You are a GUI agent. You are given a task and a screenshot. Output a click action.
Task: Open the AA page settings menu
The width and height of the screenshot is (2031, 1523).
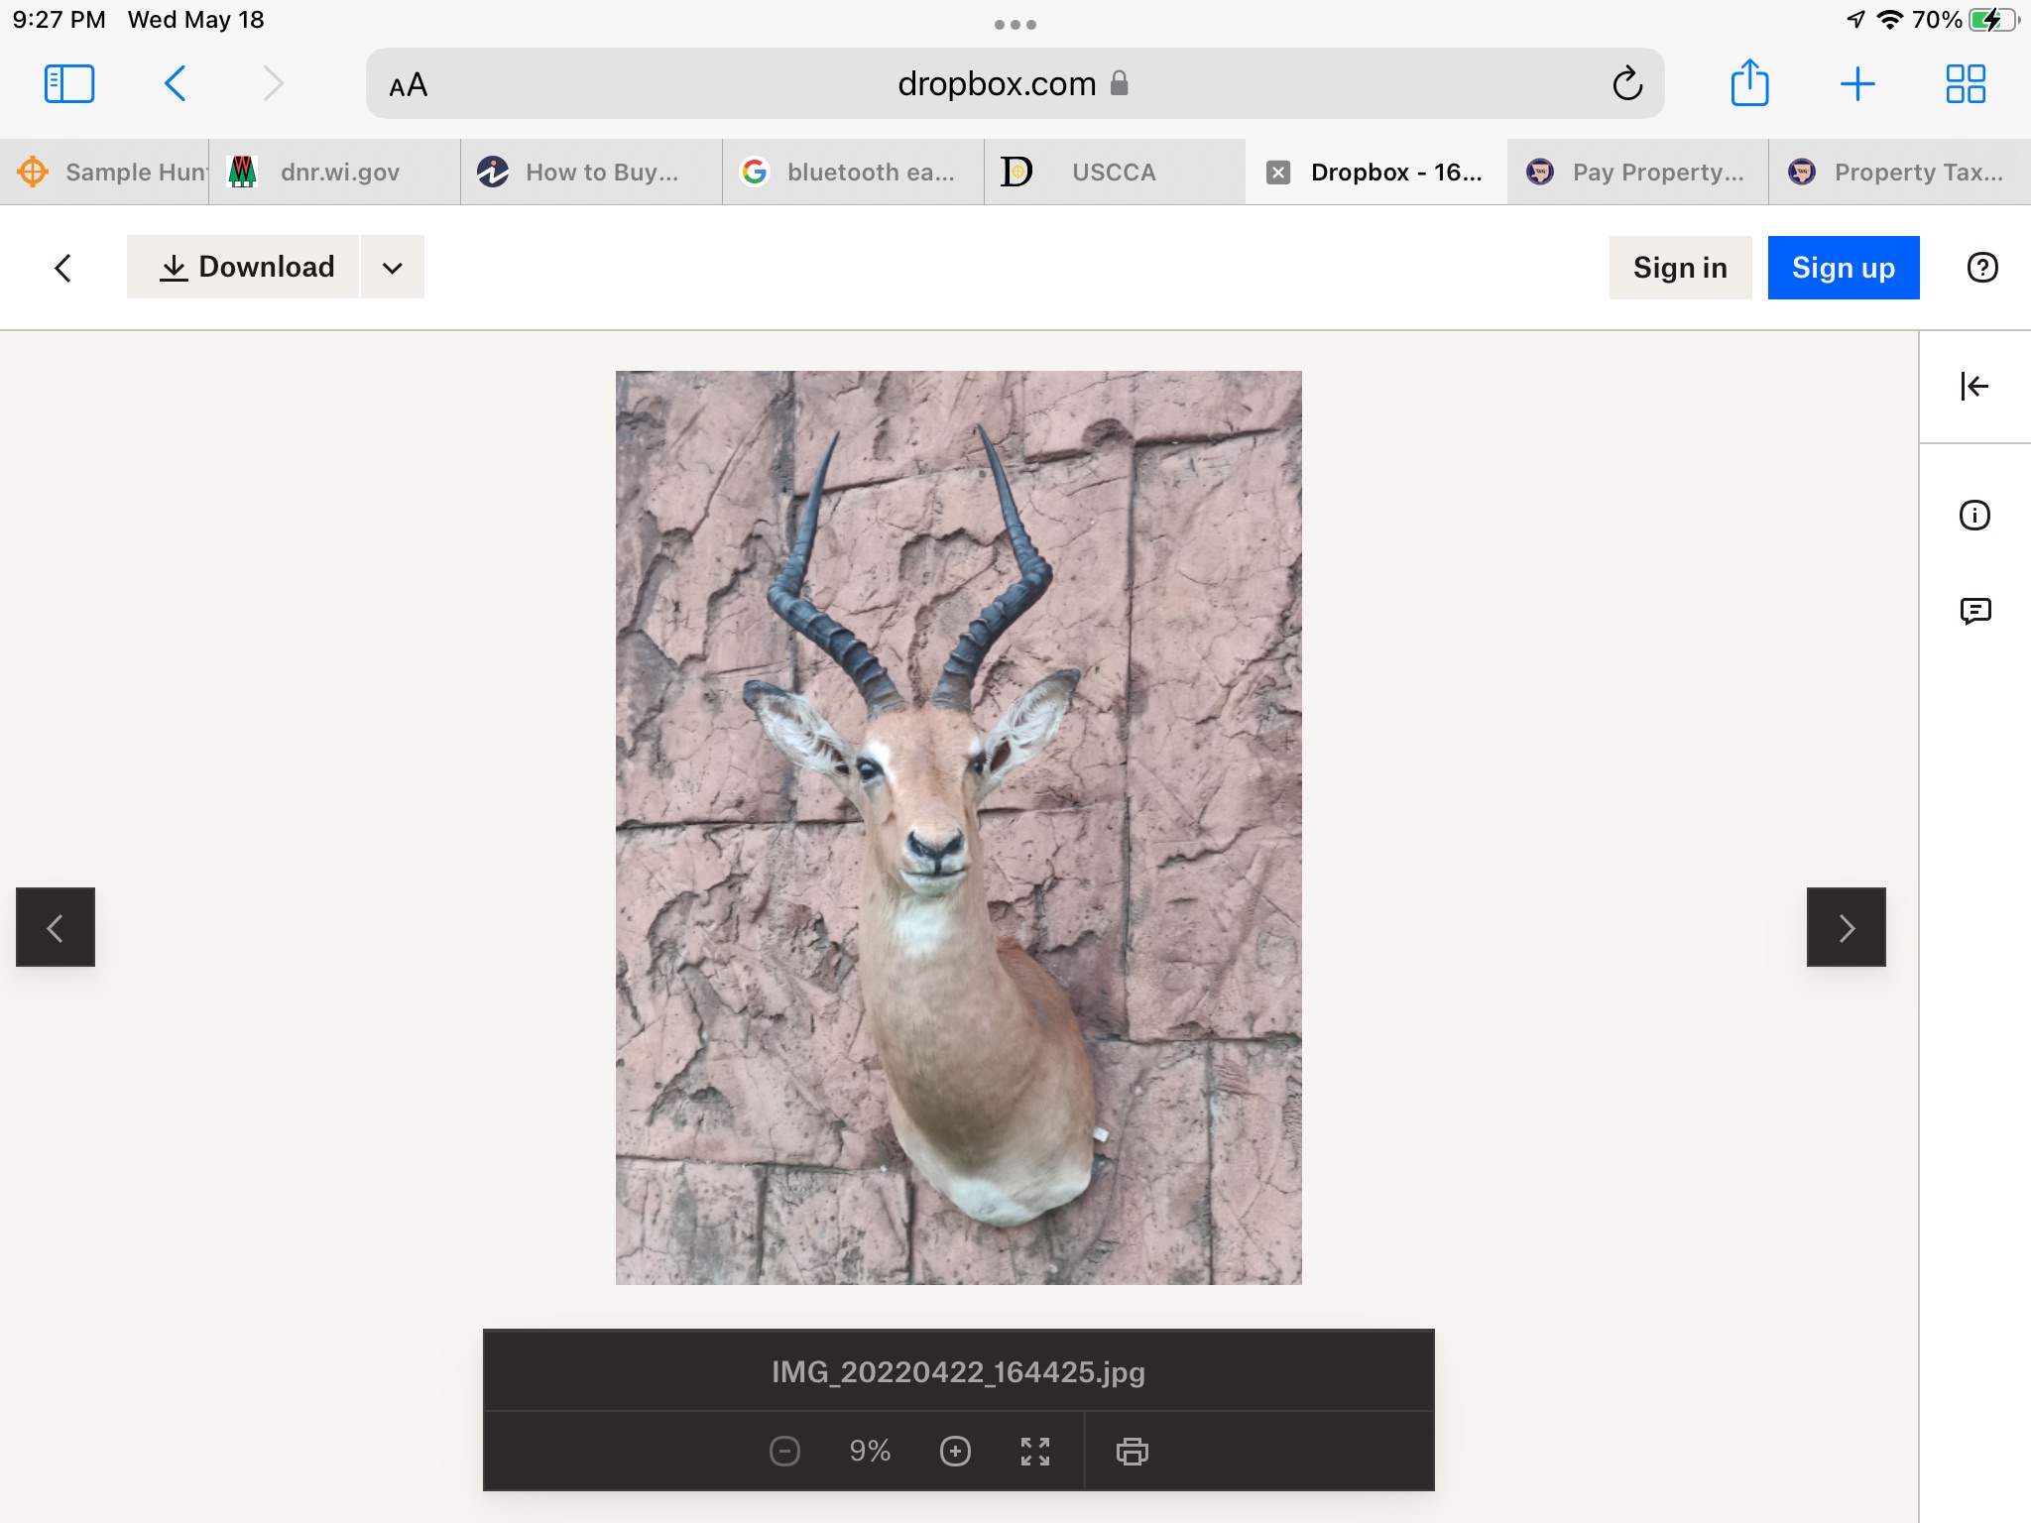408,85
